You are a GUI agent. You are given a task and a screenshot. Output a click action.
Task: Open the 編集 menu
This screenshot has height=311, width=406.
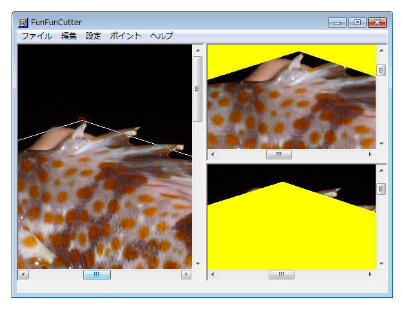tap(69, 36)
